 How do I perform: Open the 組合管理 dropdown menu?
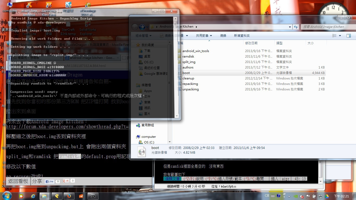[144, 36]
